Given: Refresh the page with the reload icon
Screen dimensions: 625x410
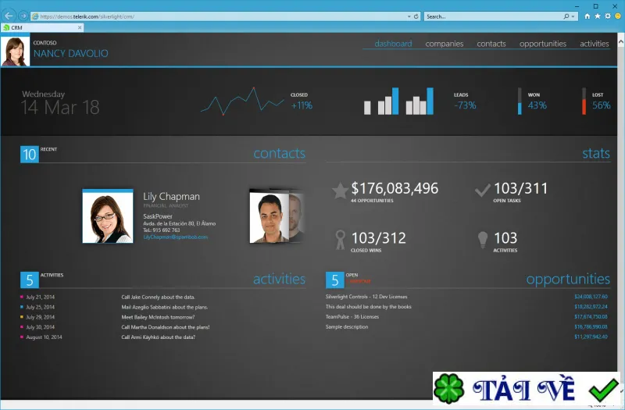Looking at the screenshot, I should point(416,16).
